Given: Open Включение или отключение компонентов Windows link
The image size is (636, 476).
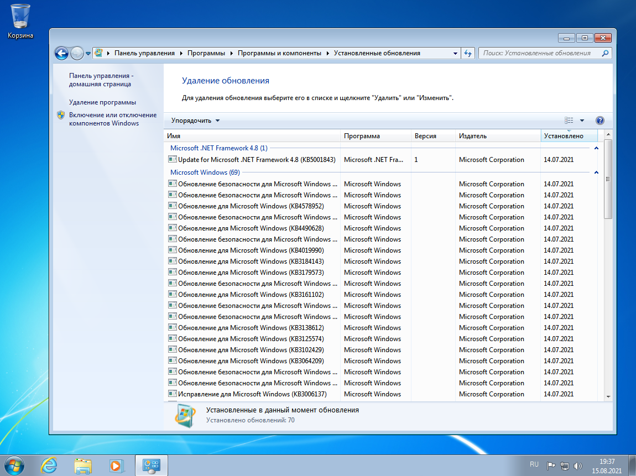Looking at the screenshot, I should coord(112,119).
